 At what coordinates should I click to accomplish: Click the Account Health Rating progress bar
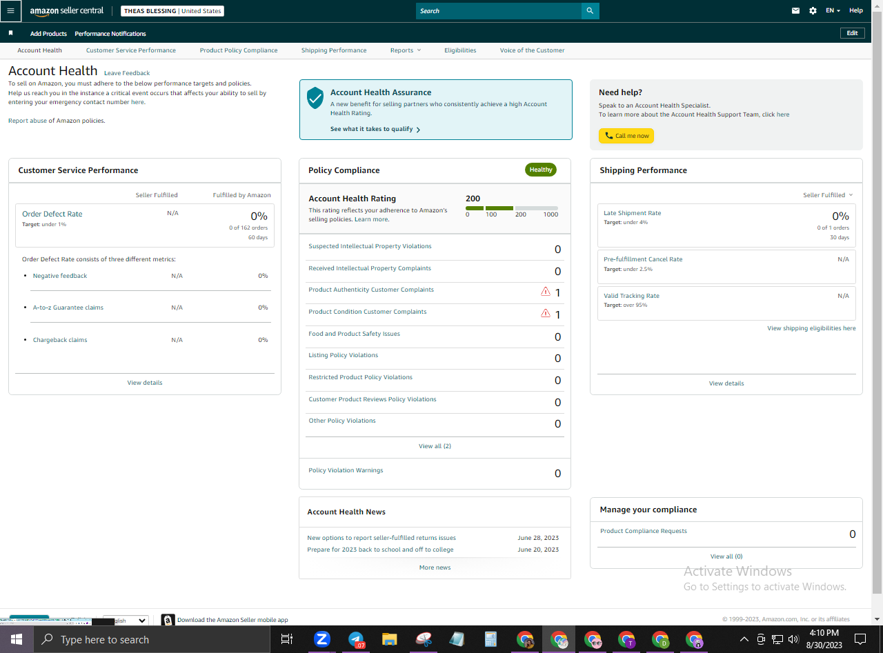point(512,208)
